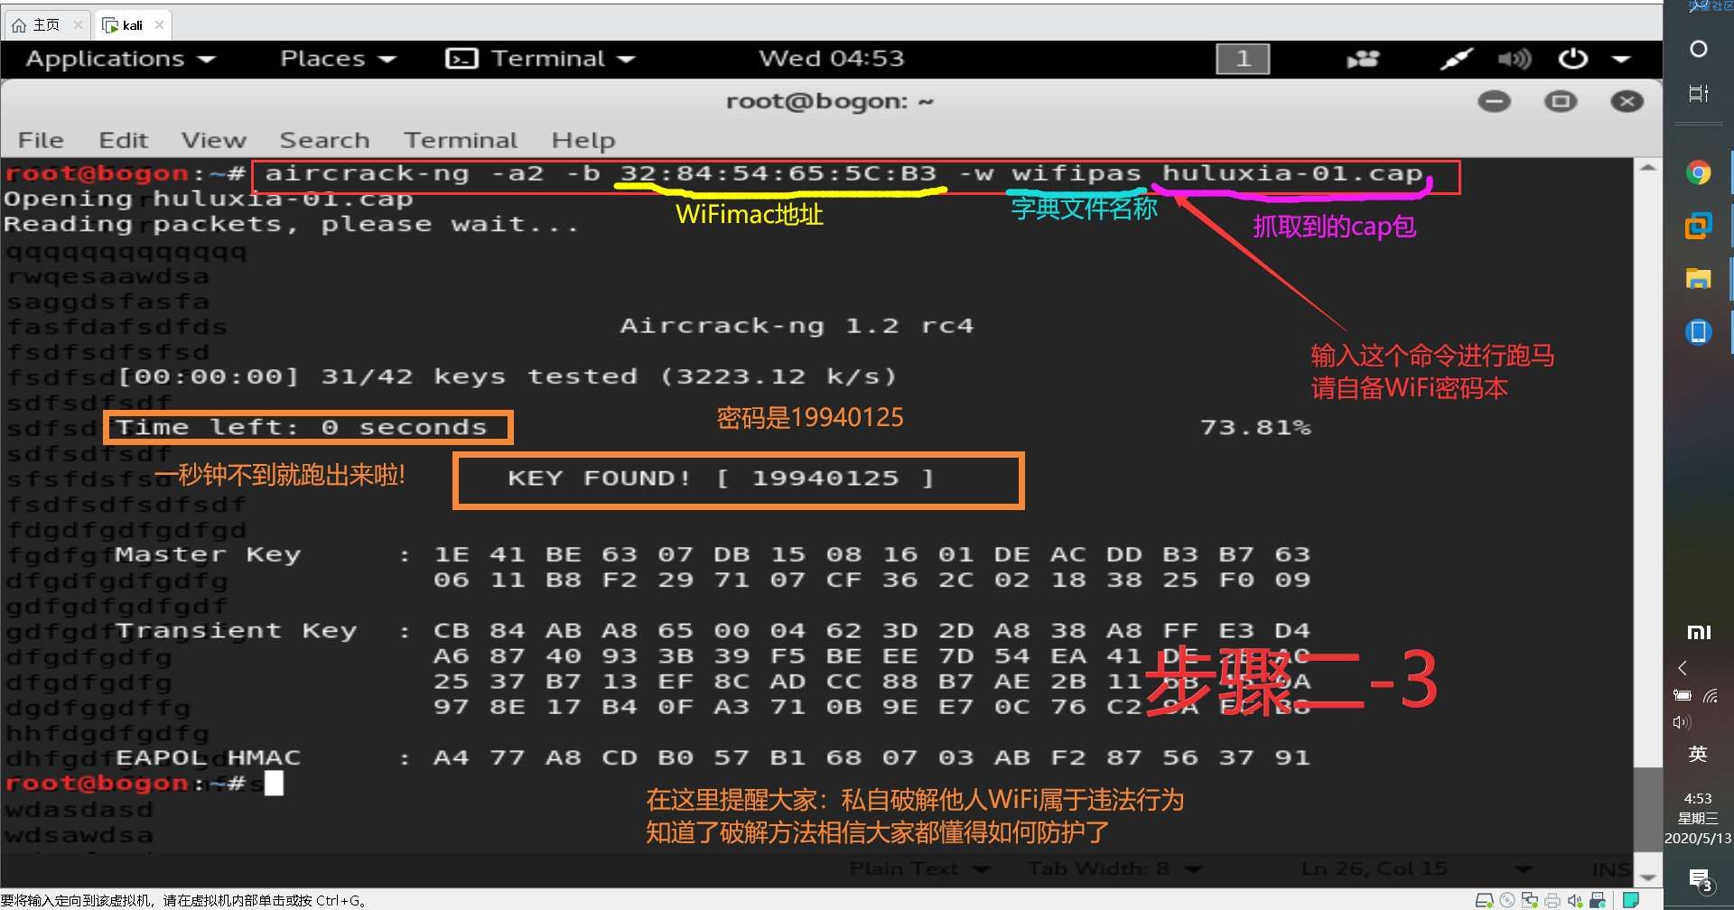Click the INS indicator in editor status bar

[x=1610, y=868]
